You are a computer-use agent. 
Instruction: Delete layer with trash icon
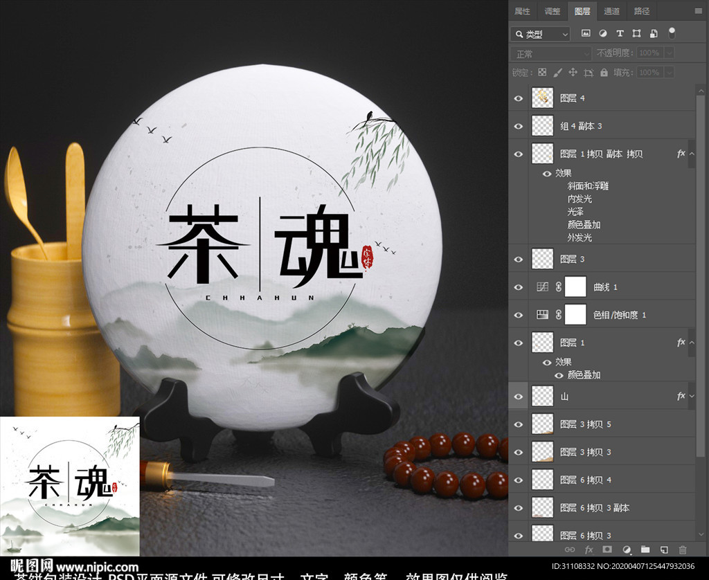point(683,550)
